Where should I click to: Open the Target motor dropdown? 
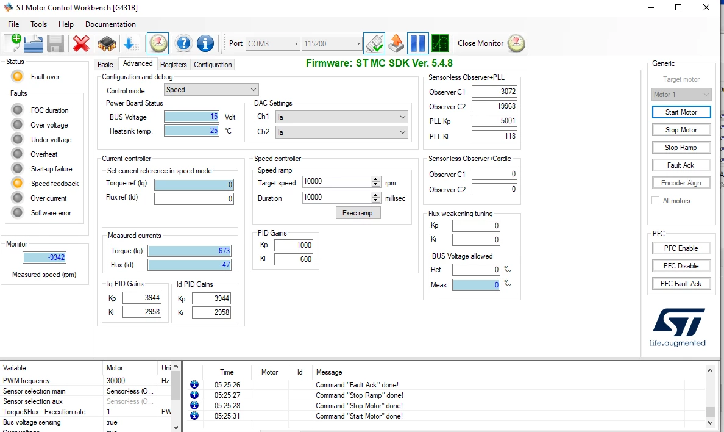coord(681,95)
